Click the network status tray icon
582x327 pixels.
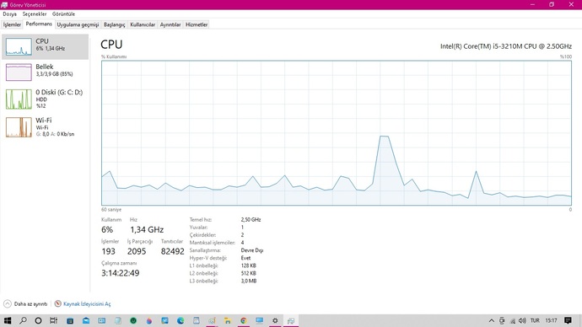(x=513, y=321)
